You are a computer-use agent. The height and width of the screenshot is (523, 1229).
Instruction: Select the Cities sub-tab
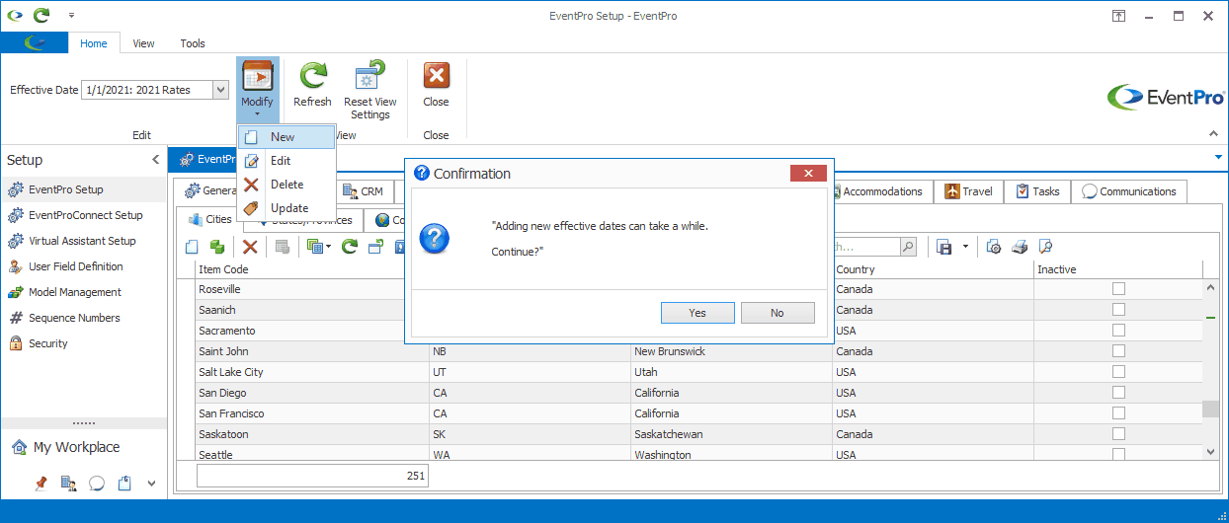point(209,219)
